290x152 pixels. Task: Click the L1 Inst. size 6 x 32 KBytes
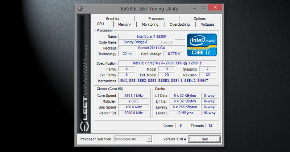coord(185,101)
